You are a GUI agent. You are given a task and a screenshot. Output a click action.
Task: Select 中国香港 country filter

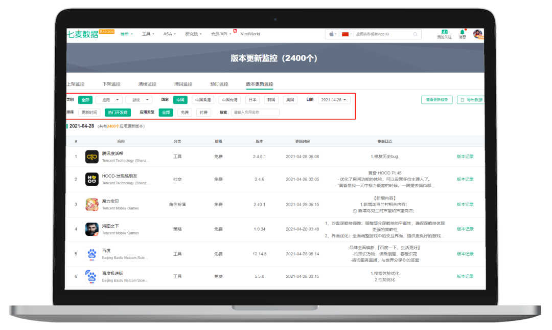click(203, 100)
